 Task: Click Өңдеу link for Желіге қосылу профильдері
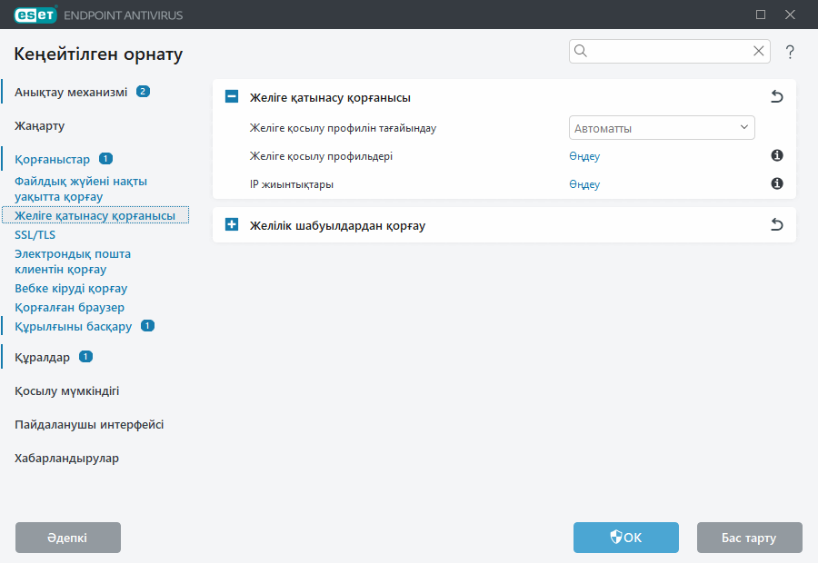click(x=584, y=156)
